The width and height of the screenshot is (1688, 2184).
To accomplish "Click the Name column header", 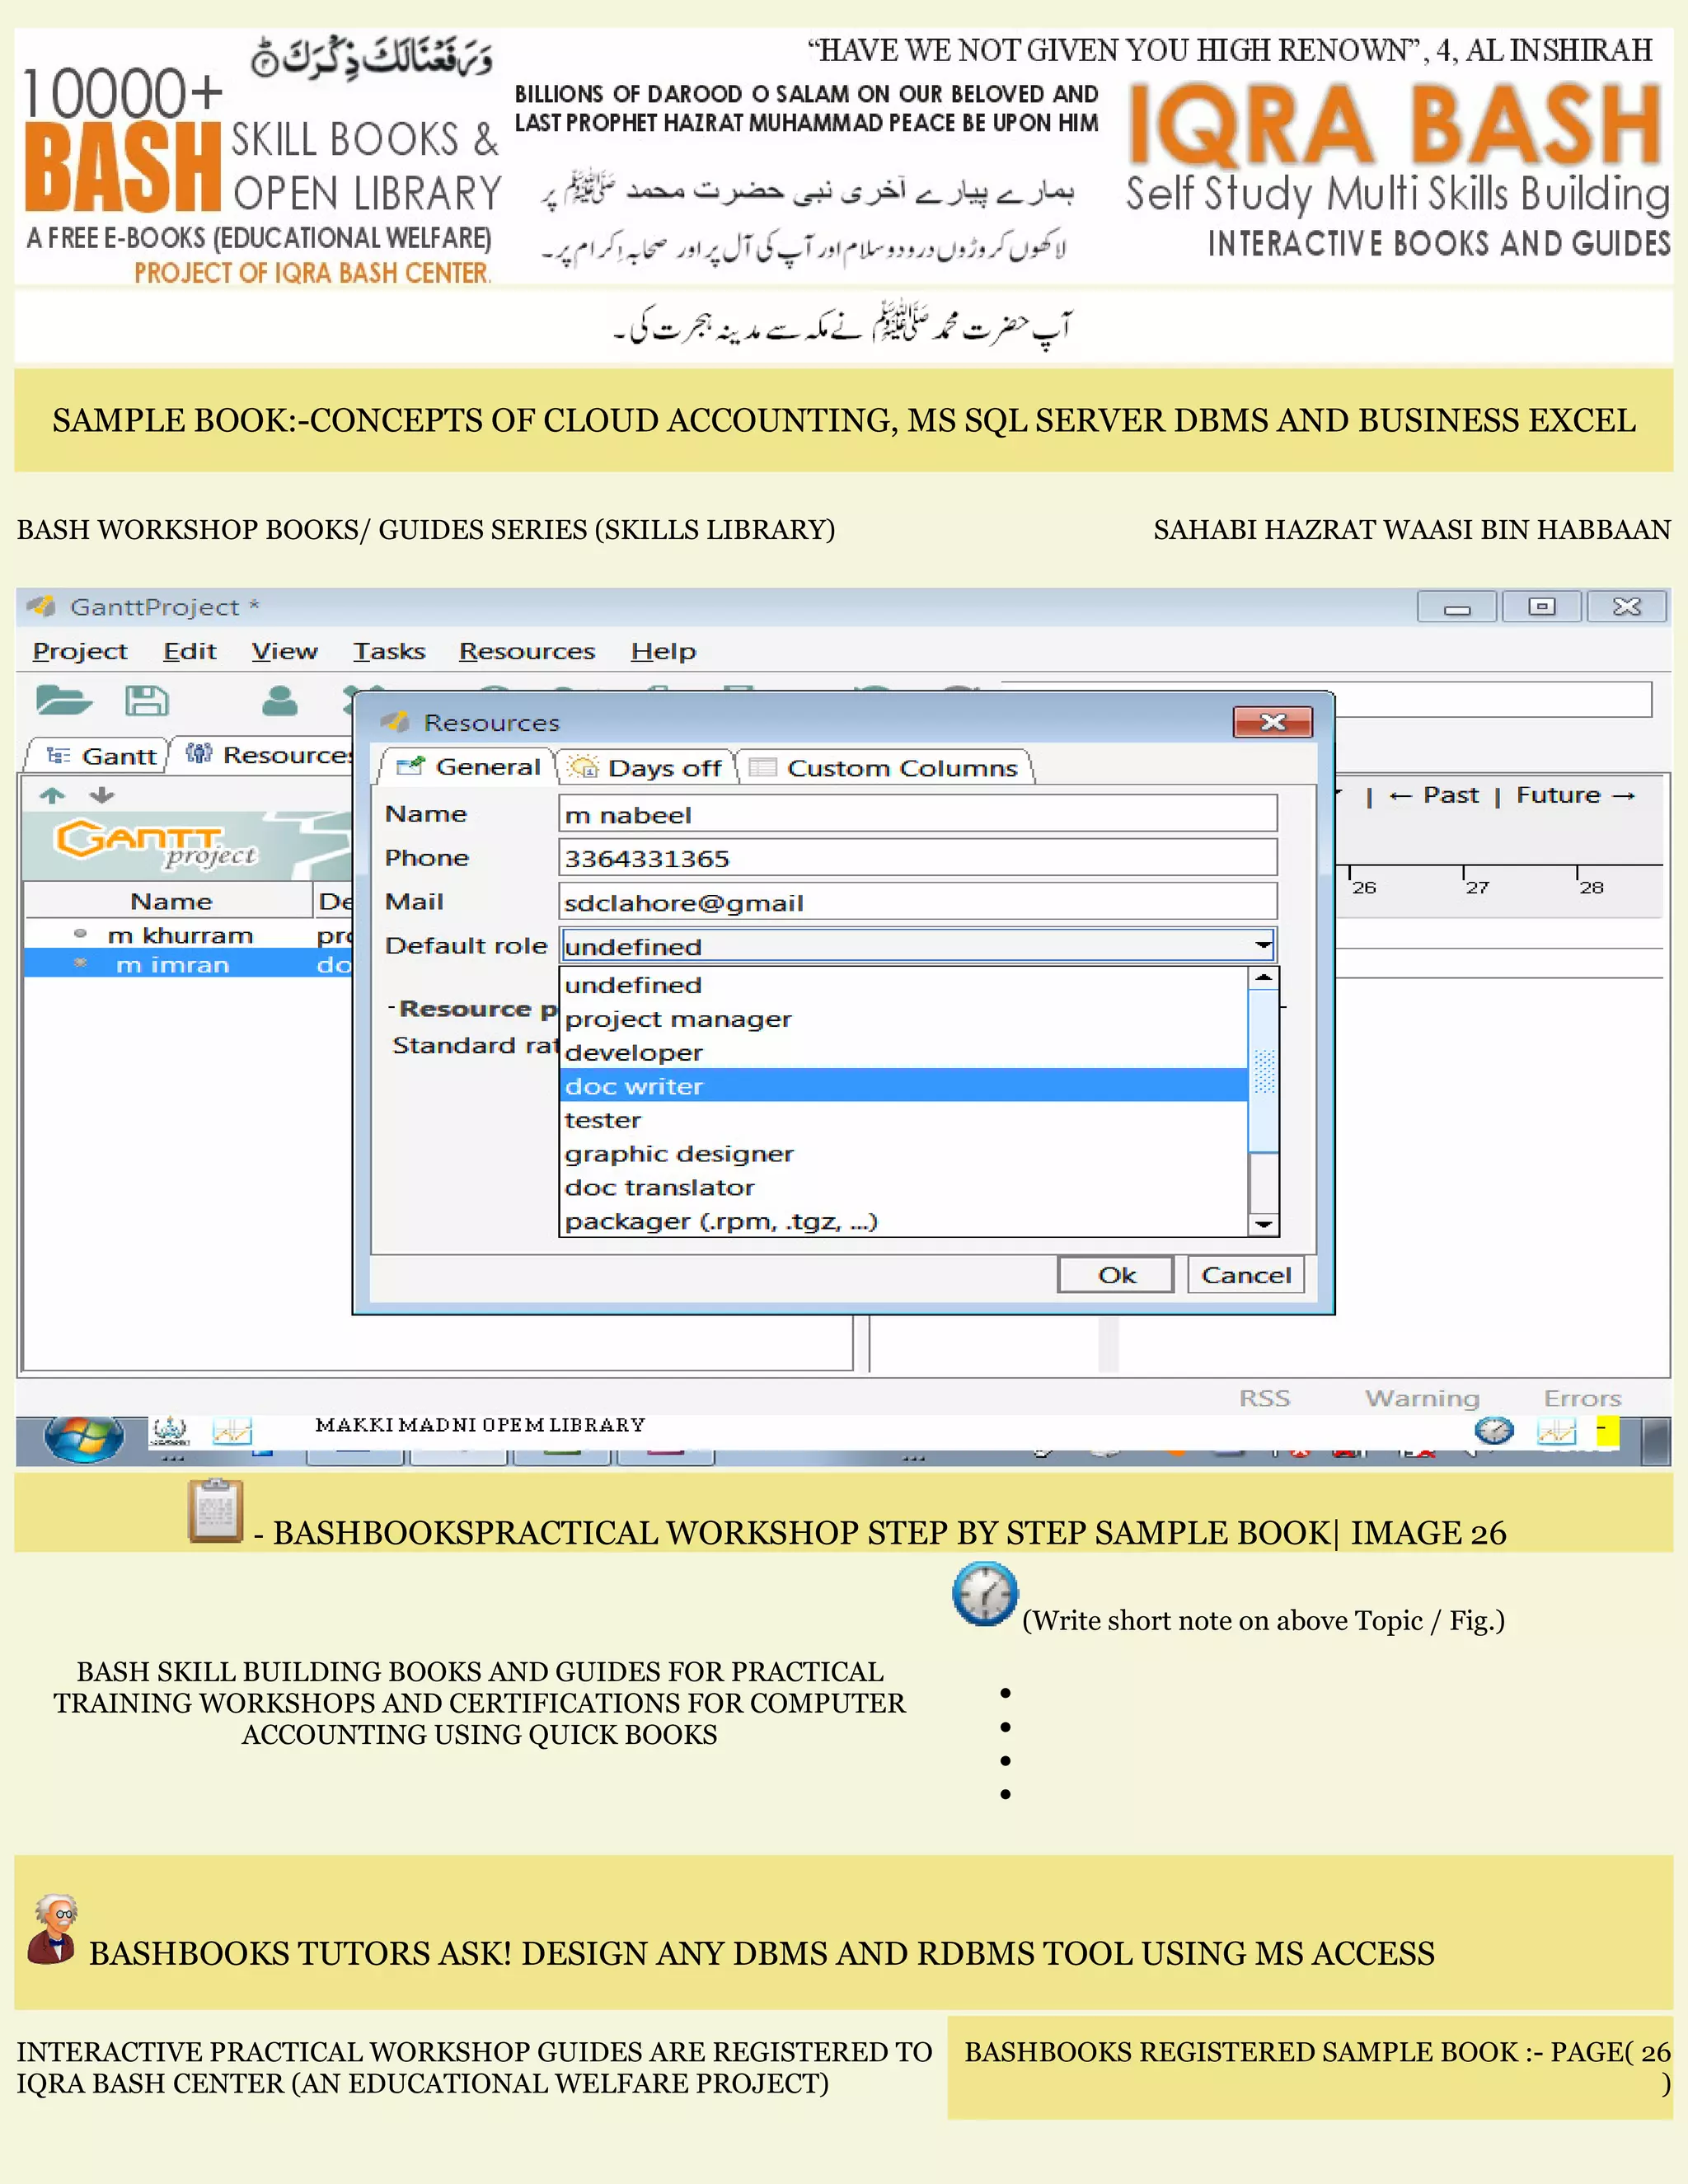I will pos(169,901).
